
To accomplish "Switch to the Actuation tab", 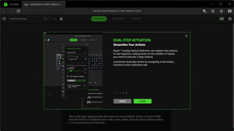I will (118, 19).
